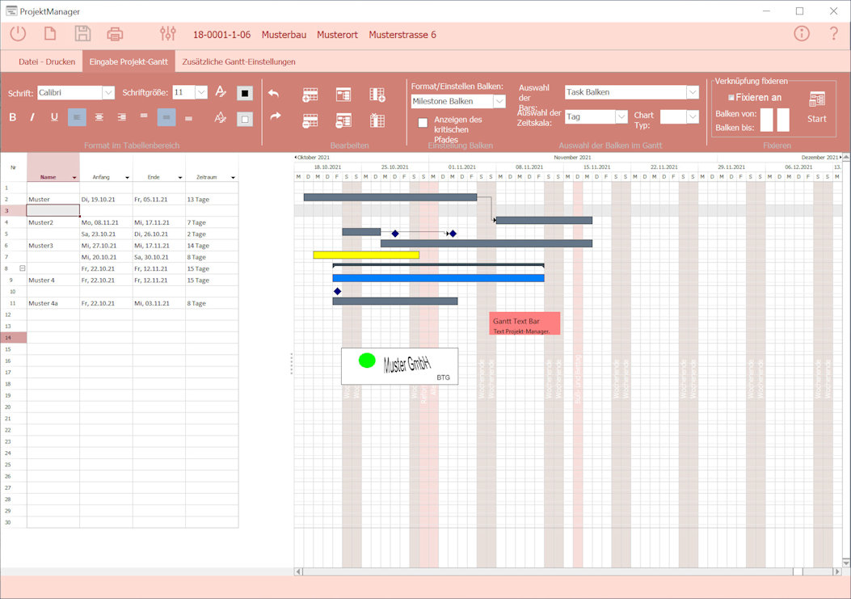Click the printer icon
Image resolution: width=851 pixels, height=599 pixels.
pos(115,34)
